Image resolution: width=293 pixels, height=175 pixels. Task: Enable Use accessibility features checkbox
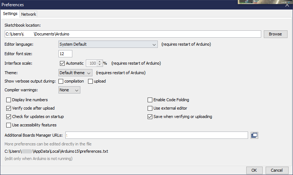pos(9,125)
